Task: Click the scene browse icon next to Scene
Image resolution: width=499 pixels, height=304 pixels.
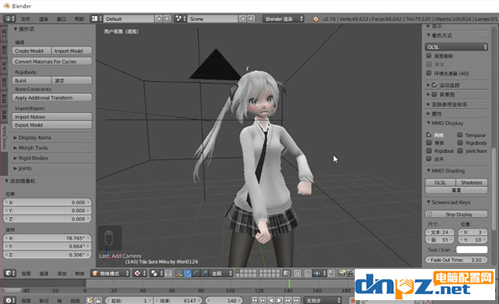Action: tap(180, 19)
